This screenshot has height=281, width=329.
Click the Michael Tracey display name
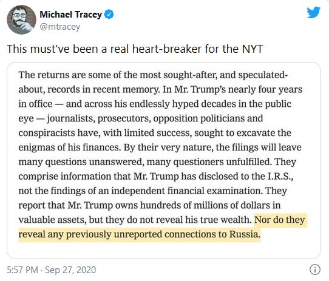pyautogui.click(x=70, y=15)
